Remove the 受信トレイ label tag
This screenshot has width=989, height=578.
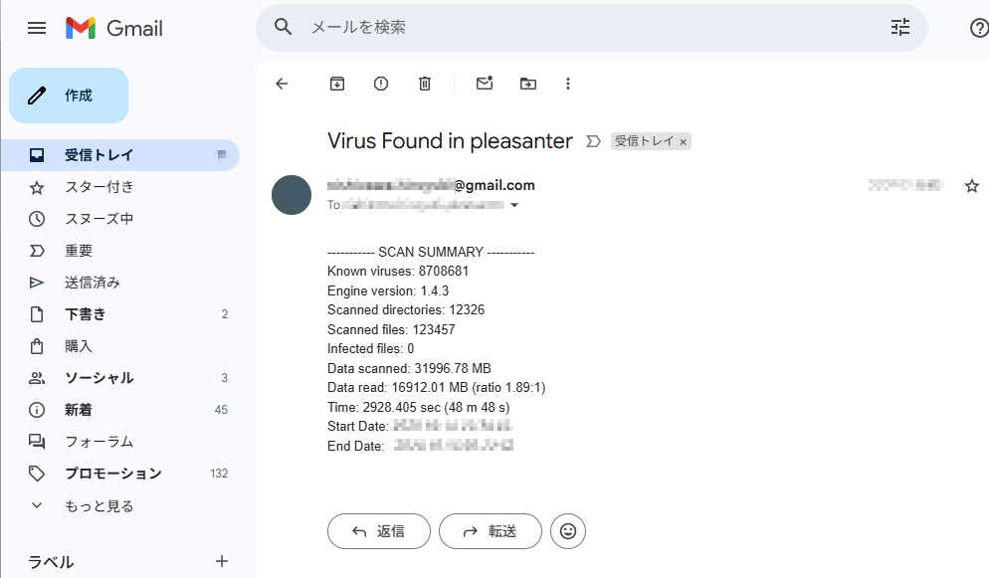pyautogui.click(x=683, y=142)
